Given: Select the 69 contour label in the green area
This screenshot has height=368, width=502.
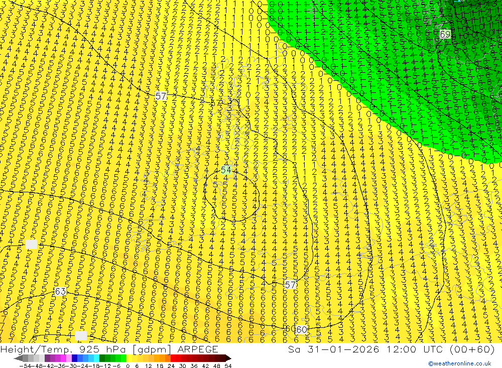Looking at the screenshot, I should (x=445, y=34).
